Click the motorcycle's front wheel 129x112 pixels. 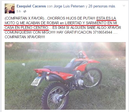point(93,77)
